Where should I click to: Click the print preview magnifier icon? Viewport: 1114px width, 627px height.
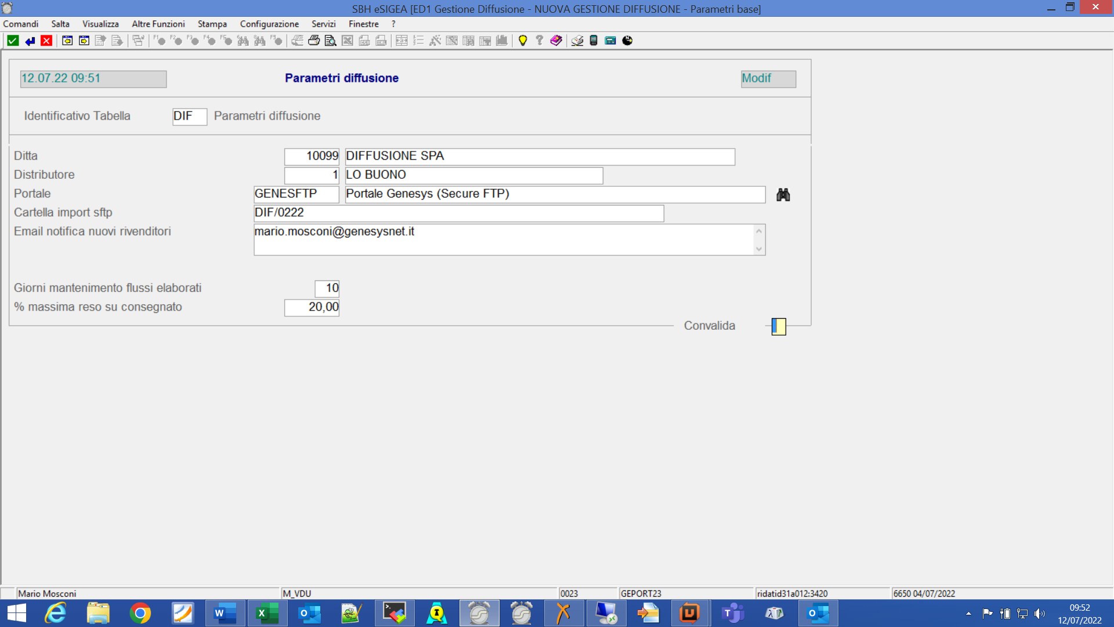point(330,41)
